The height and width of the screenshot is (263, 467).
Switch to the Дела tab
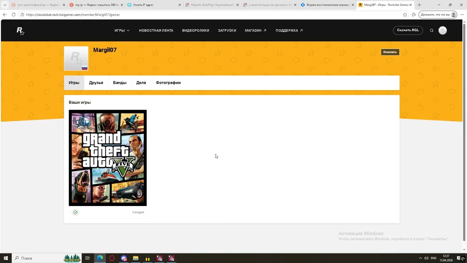141,83
